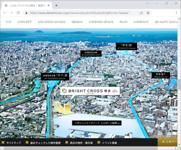Click the gold icon beside 周辺の物件・展示場

pos(67,142)
